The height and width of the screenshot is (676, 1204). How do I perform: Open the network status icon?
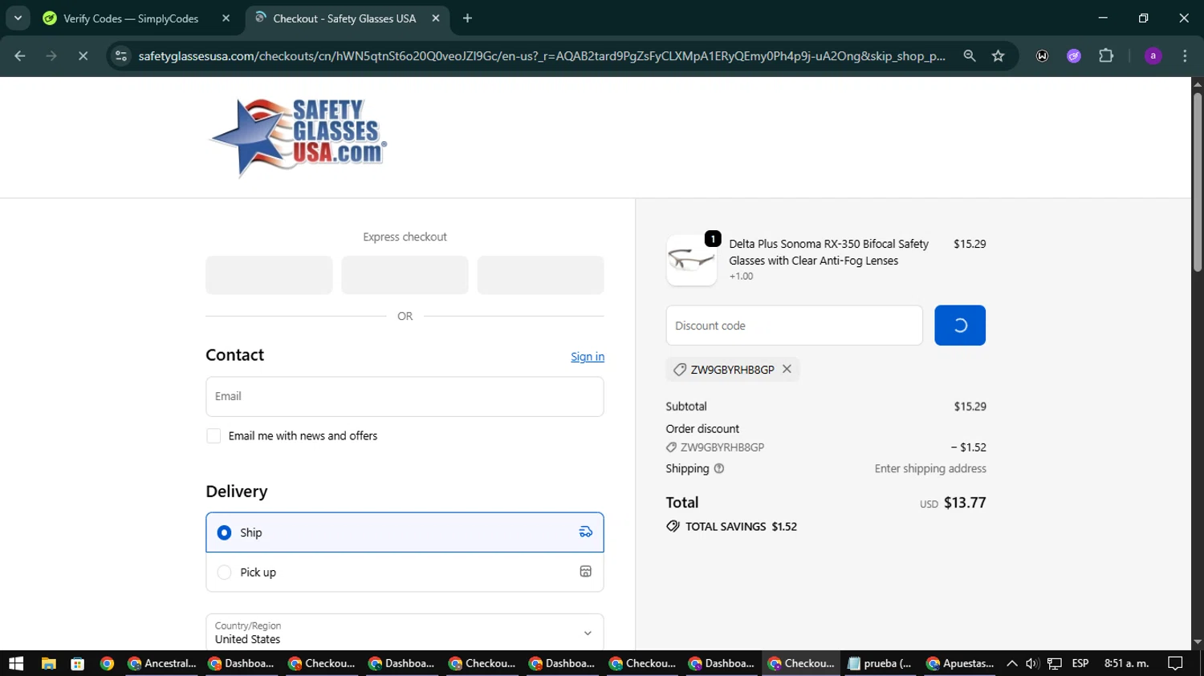pyautogui.click(x=1055, y=663)
